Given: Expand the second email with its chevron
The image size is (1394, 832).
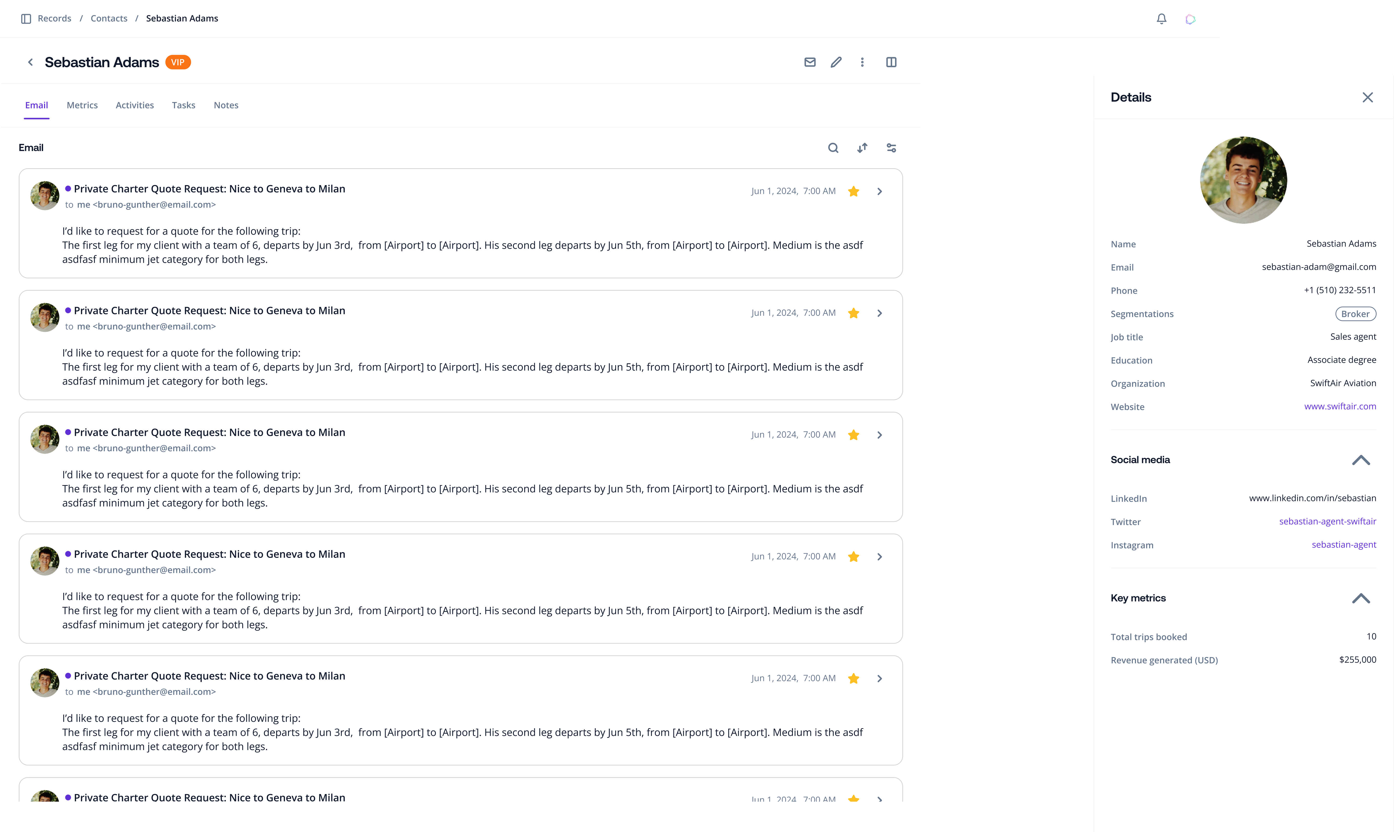Looking at the screenshot, I should click(880, 313).
